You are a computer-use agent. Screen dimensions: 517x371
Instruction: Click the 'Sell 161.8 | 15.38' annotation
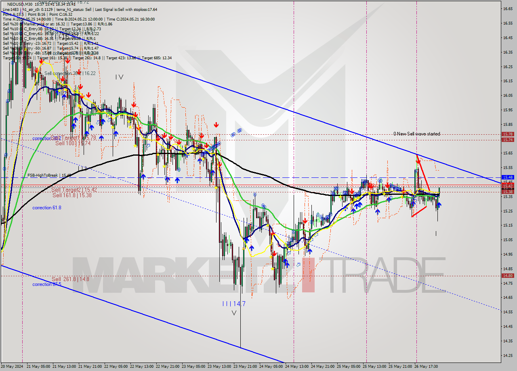point(72,195)
